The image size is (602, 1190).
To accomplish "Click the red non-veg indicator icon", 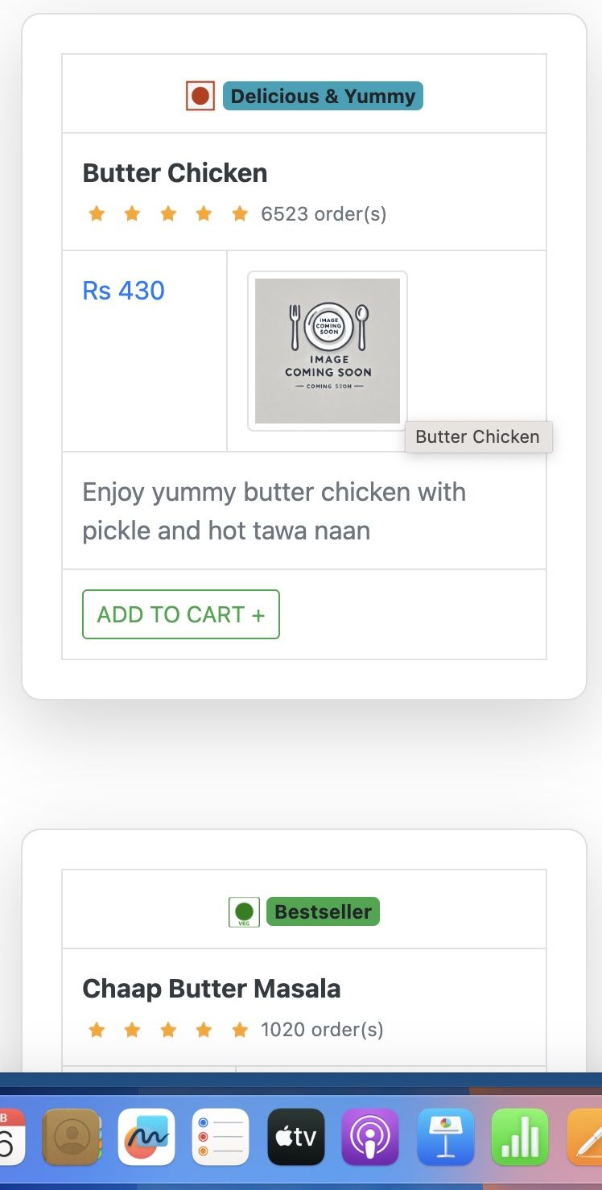I will [200, 97].
